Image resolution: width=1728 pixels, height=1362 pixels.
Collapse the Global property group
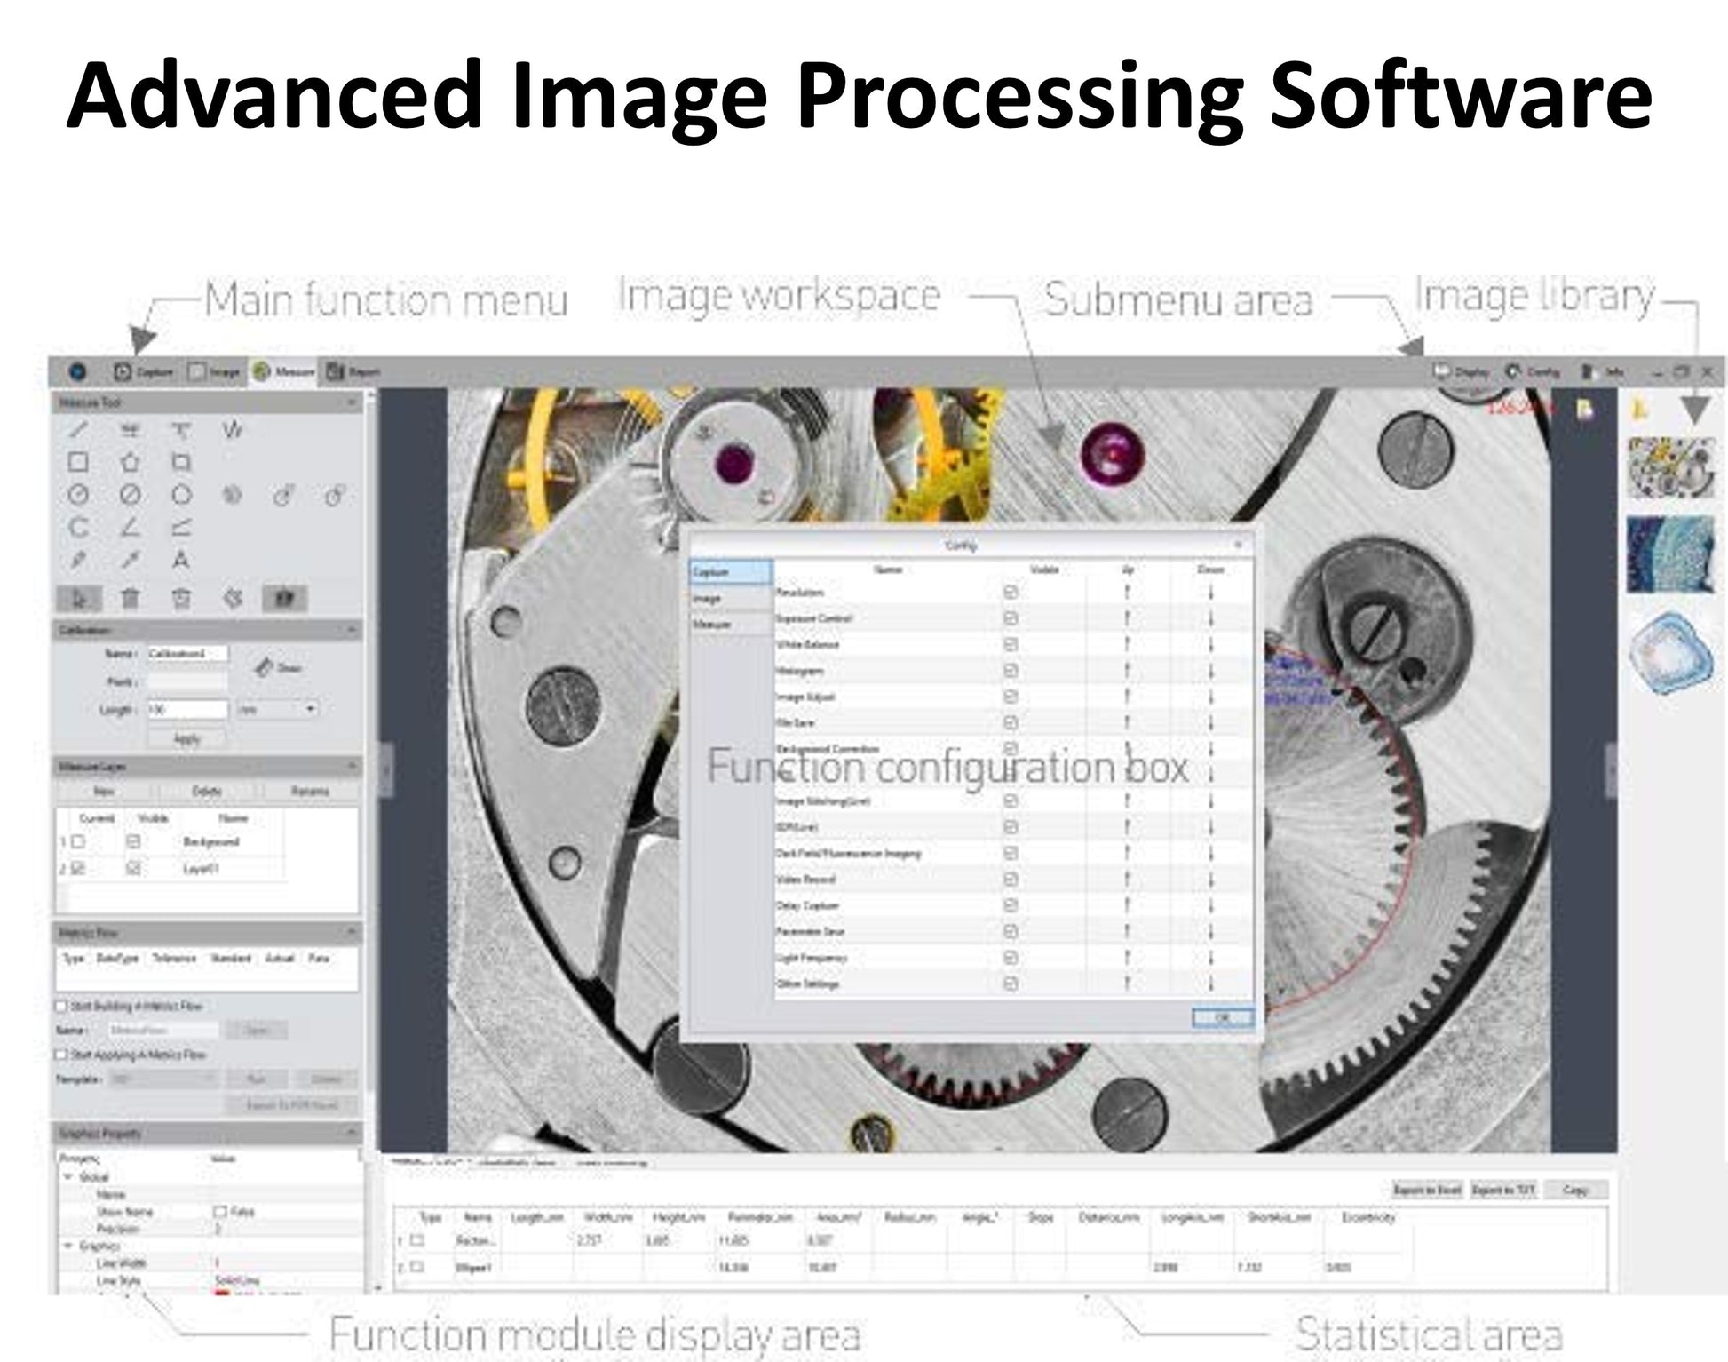coord(68,1176)
